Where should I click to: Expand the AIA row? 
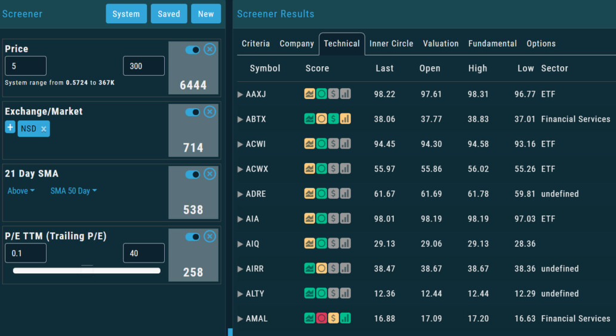point(240,219)
